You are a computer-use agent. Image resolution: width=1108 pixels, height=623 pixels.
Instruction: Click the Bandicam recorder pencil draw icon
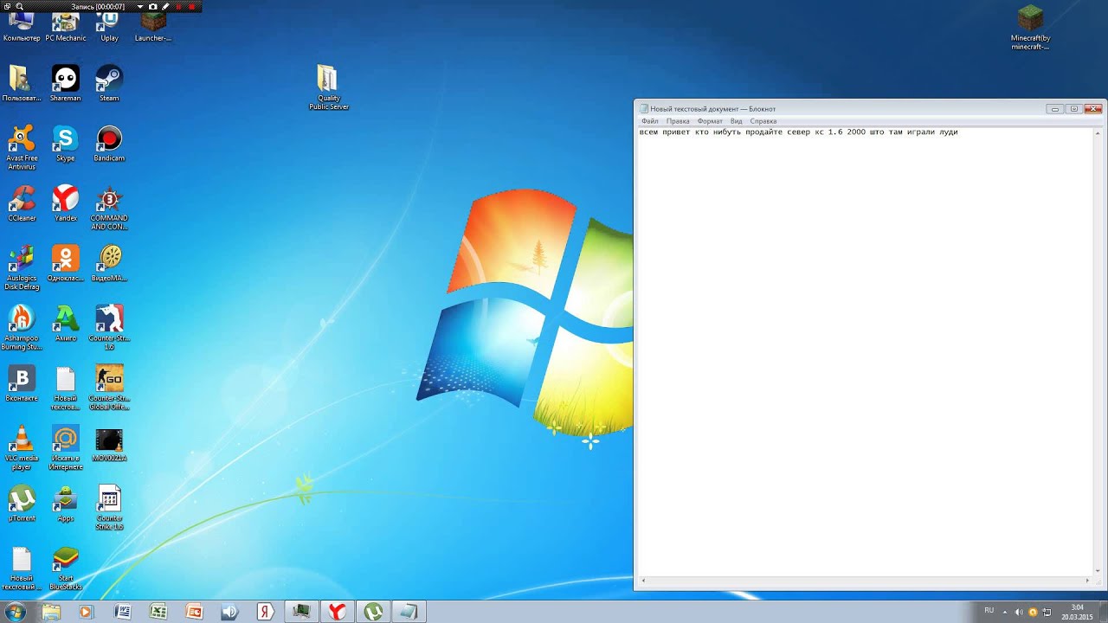165,6
